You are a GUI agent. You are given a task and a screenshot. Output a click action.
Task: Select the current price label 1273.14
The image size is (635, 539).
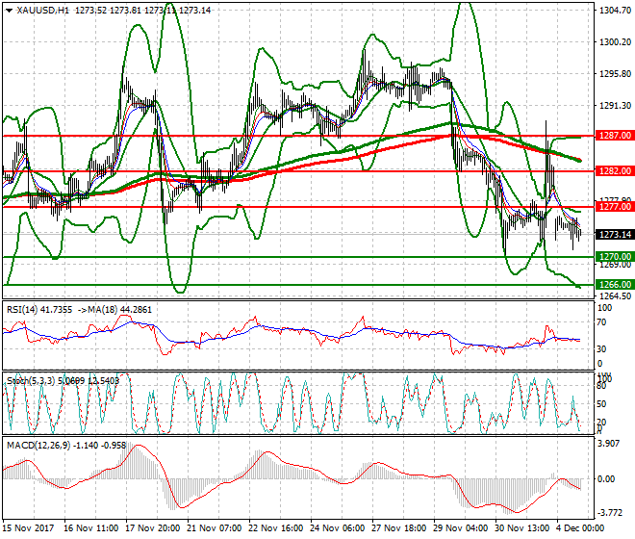coord(615,234)
